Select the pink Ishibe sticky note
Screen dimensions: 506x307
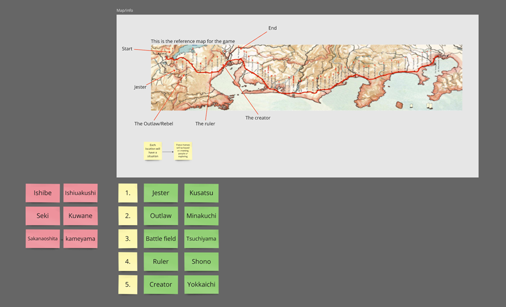[43, 193]
